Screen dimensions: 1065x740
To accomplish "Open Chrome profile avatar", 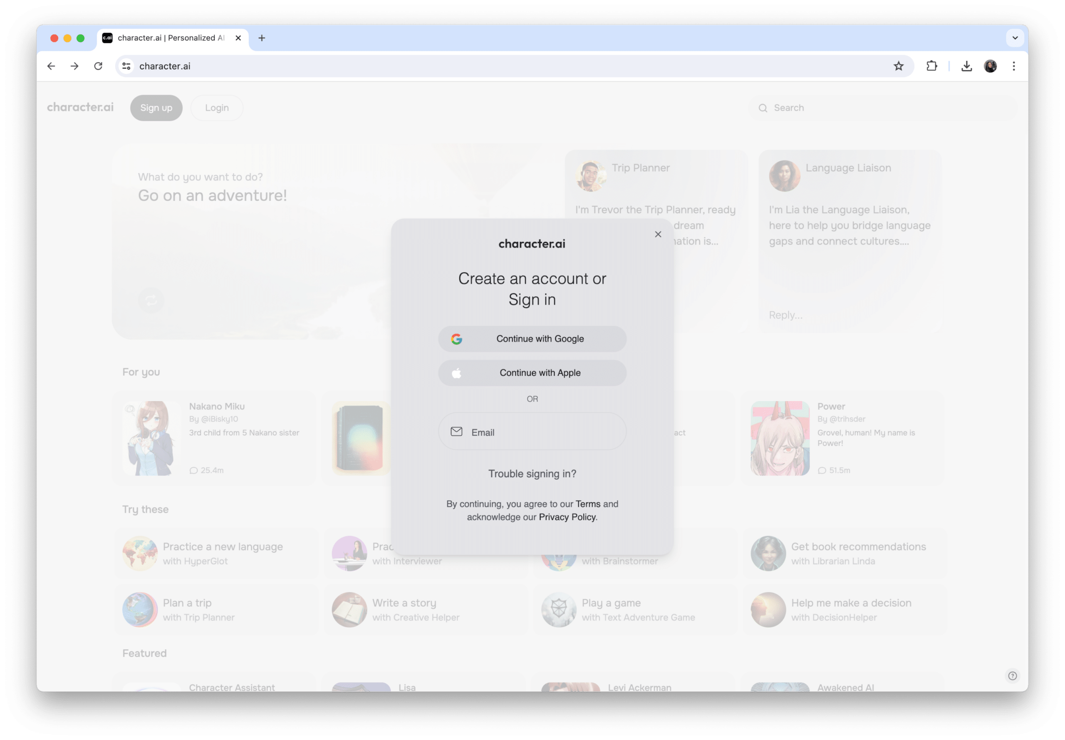I will [990, 66].
